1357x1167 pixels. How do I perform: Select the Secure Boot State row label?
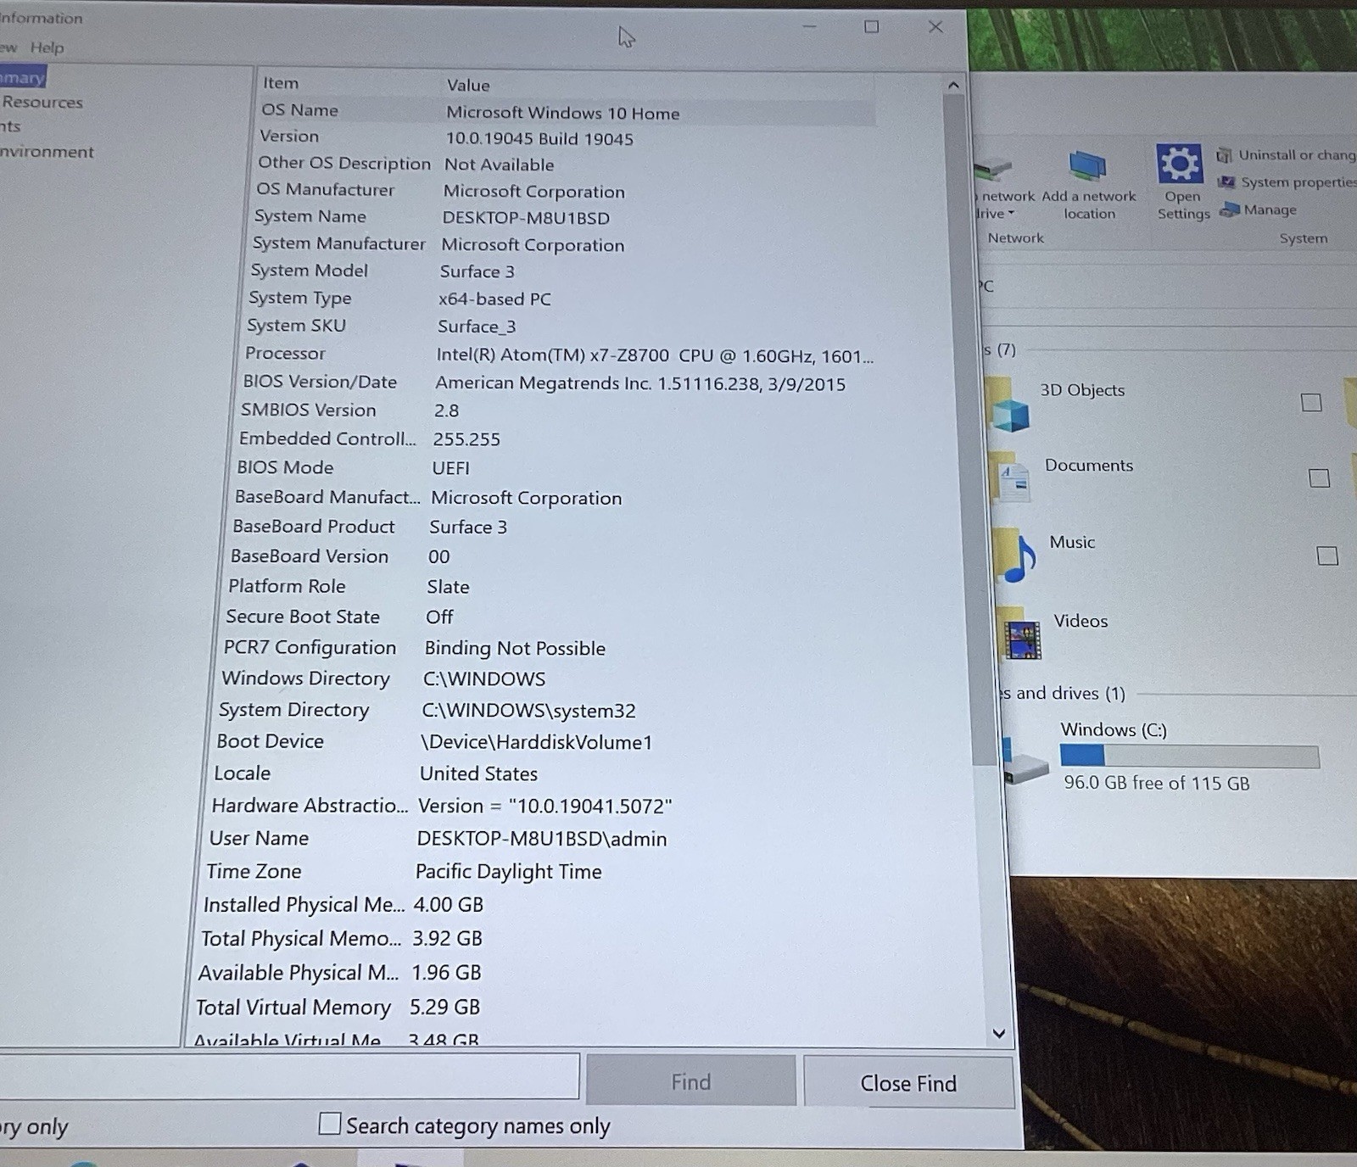coord(303,617)
